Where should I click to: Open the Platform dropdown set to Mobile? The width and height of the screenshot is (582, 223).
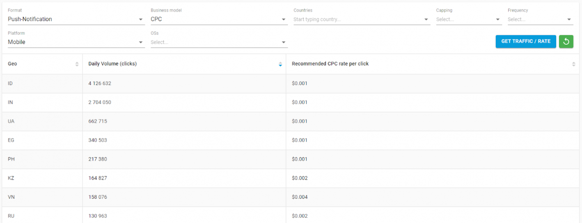coord(76,42)
